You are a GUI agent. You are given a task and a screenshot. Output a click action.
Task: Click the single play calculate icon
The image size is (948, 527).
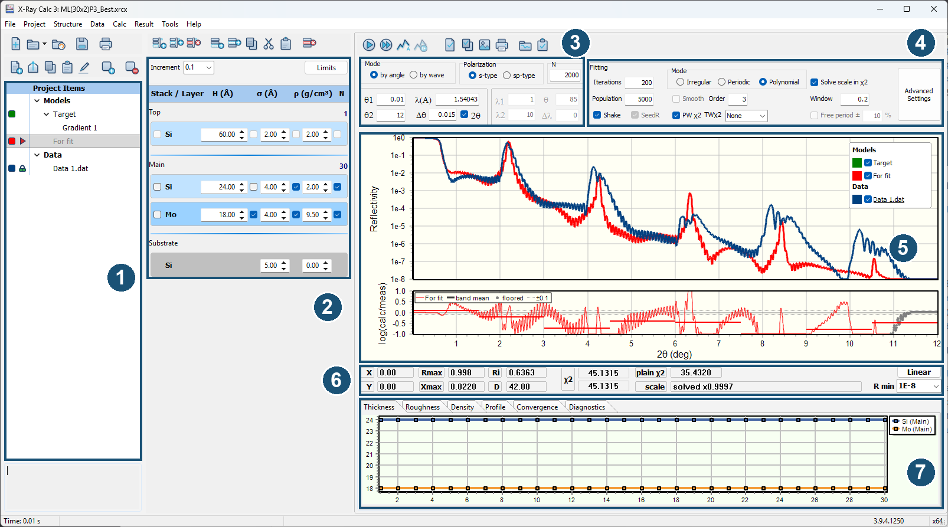(369, 45)
